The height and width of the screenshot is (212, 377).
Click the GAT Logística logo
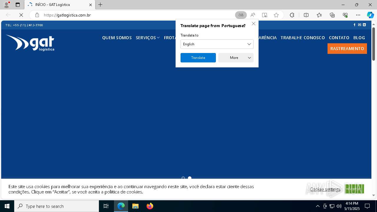coord(30,43)
